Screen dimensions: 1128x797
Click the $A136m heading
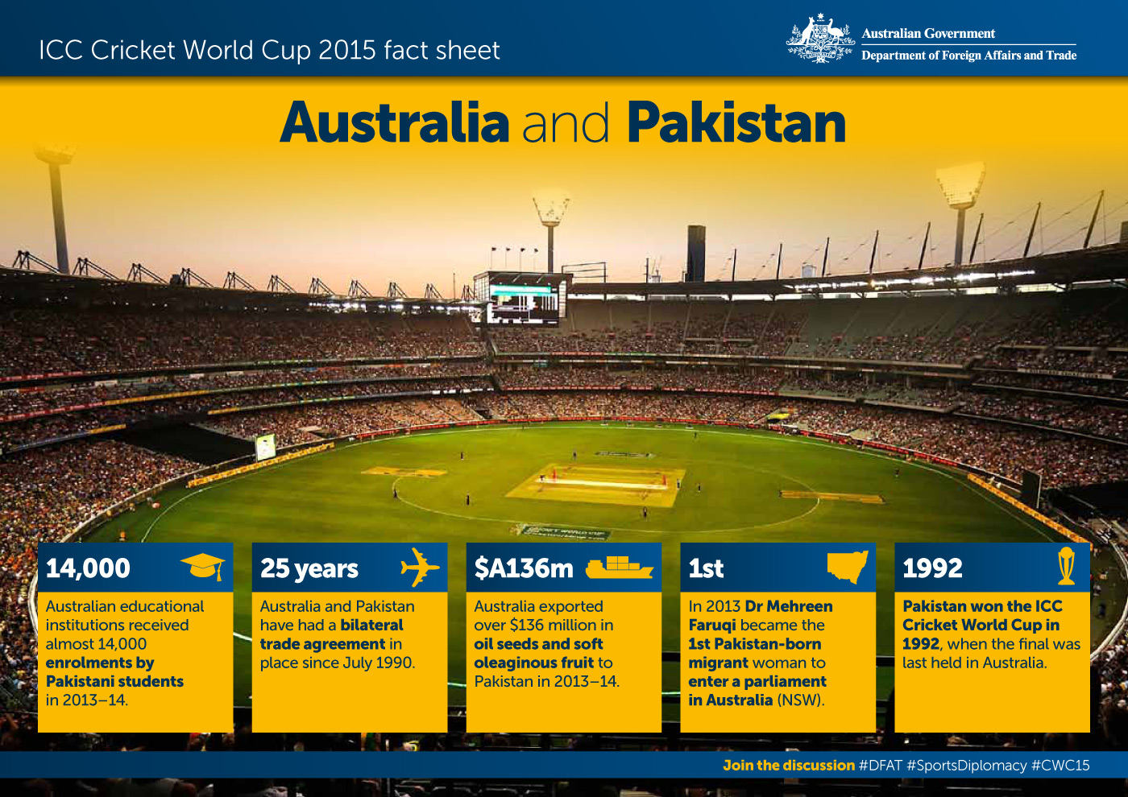[x=524, y=568]
